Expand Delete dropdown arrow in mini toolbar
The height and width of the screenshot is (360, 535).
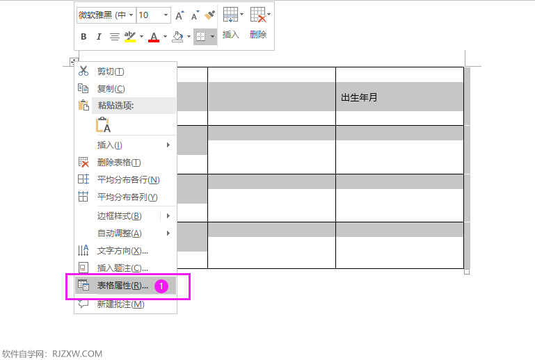[x=269, y=15]
